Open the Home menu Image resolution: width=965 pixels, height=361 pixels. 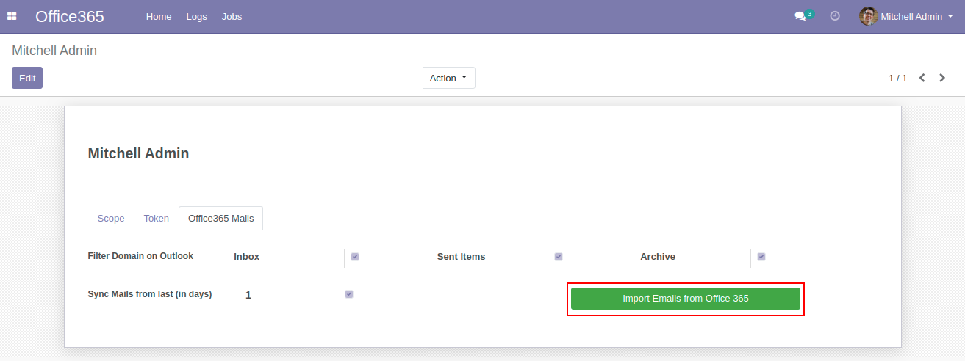(159, 16)
